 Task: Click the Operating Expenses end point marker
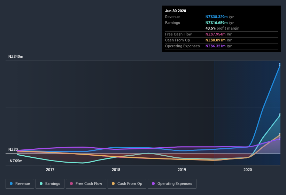[x=280, y=139]
